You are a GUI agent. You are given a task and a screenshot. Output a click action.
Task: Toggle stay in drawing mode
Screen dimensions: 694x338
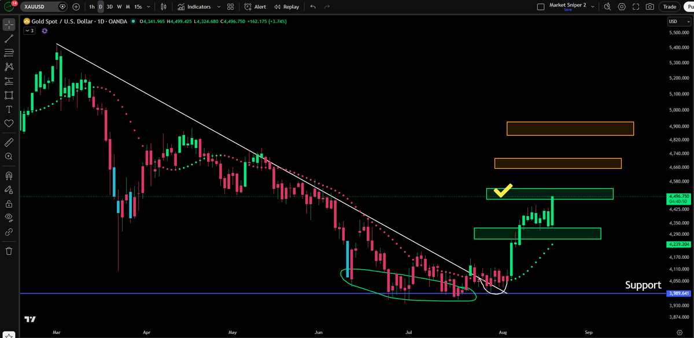pos(9,189)
